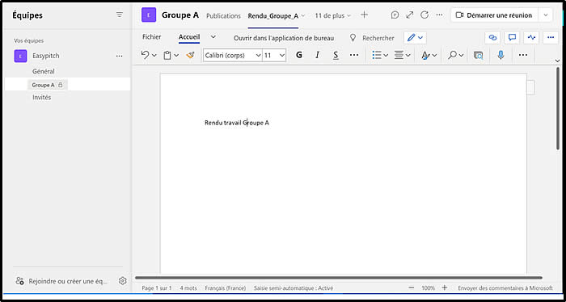Click the expand tab arrows icon
Screen dimensions: 566x302
tap(410, 15)
